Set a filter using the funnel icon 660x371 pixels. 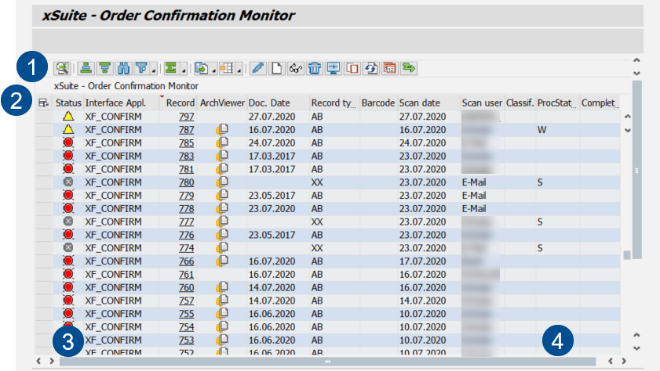click(141, 68)
